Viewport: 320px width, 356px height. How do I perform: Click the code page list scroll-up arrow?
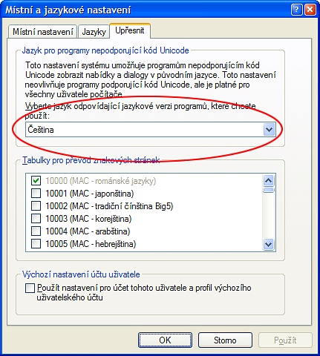tap(269, 181)
